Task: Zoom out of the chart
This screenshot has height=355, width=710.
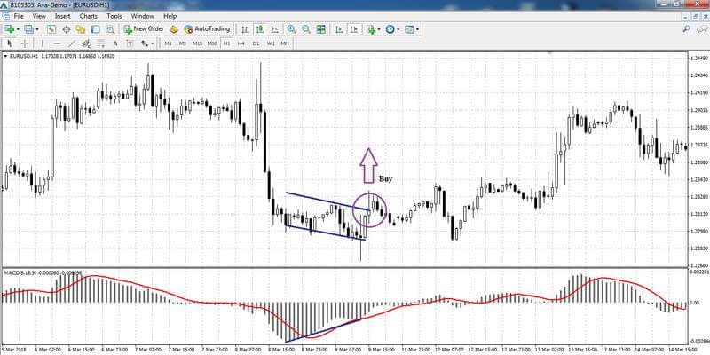Action: pyautogui.click(x=306, y=29)
